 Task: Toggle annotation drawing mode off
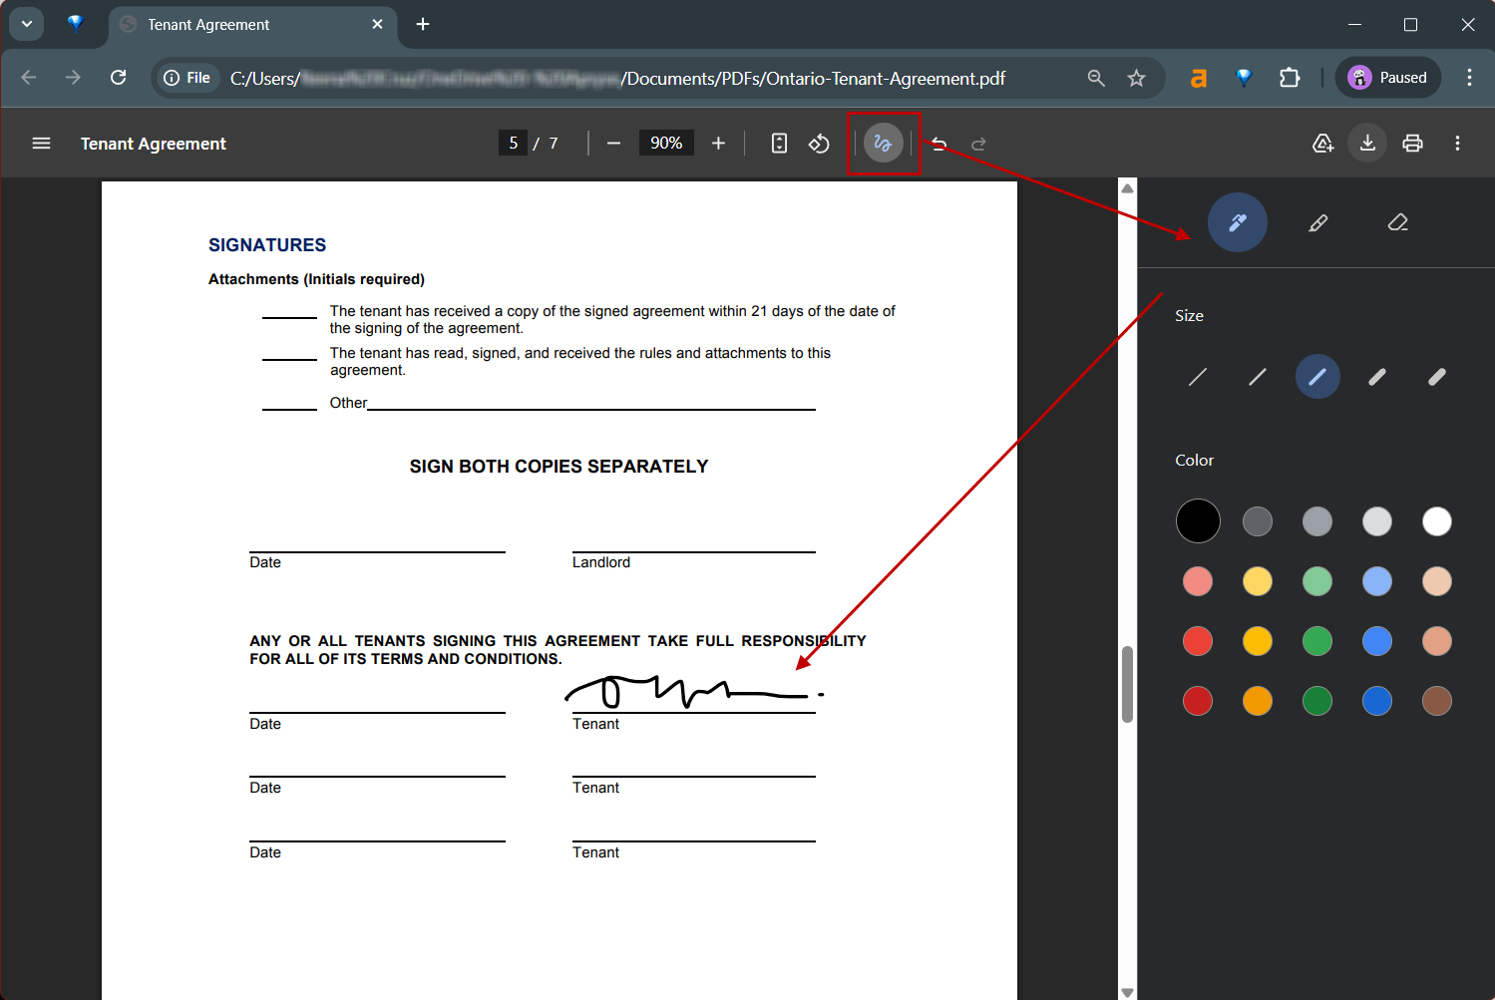pyautogui.click(x=883, y=143)
